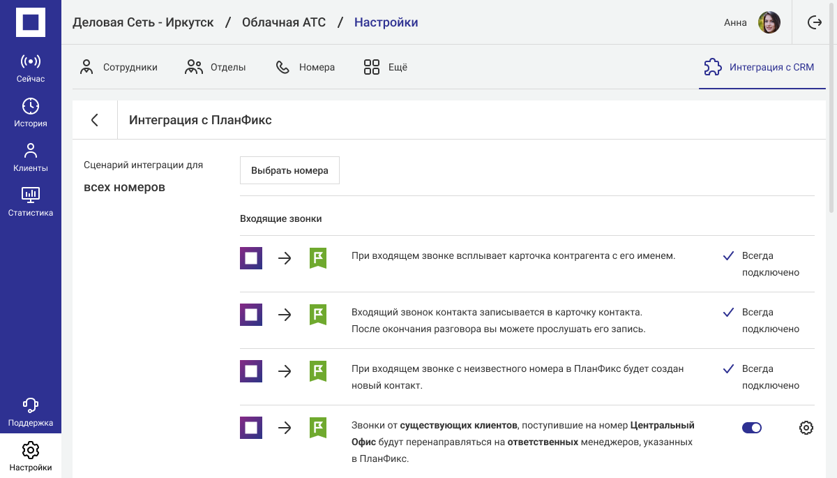The height and width of the screenshot is (478, 837).
Task: Click the logout icon in header
Action: pyautogui.click(x=814, y=22)
